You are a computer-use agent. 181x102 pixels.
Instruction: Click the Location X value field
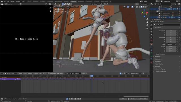(171, 31)
